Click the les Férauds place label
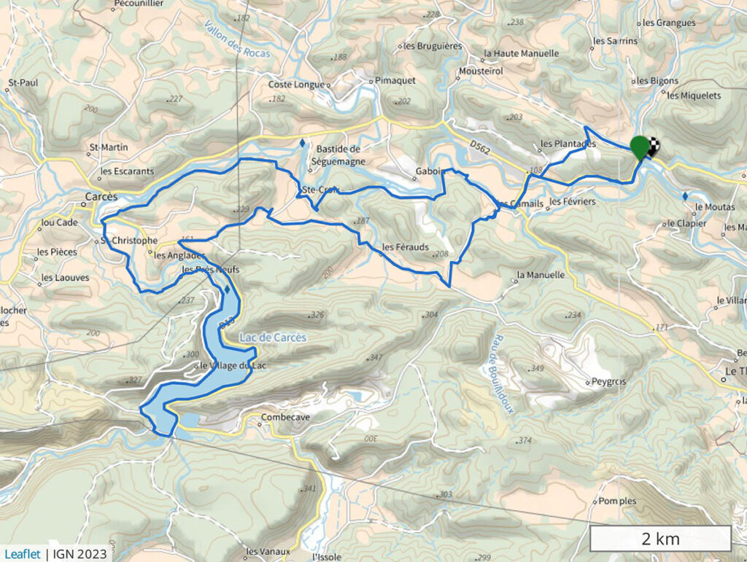 (x=406, y=247)
